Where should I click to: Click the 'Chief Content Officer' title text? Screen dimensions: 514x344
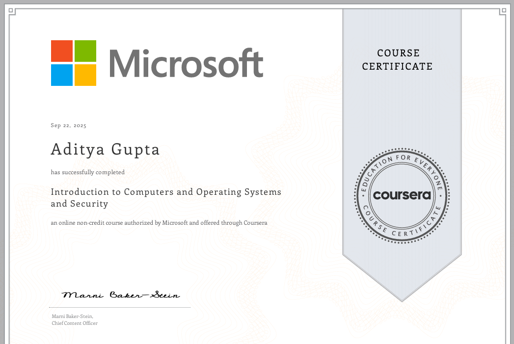(x=75, y=323)
